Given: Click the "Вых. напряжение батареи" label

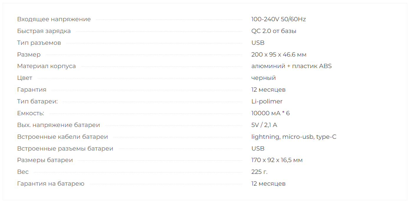Looking at the screenshot, I should [x=59, y=125].
